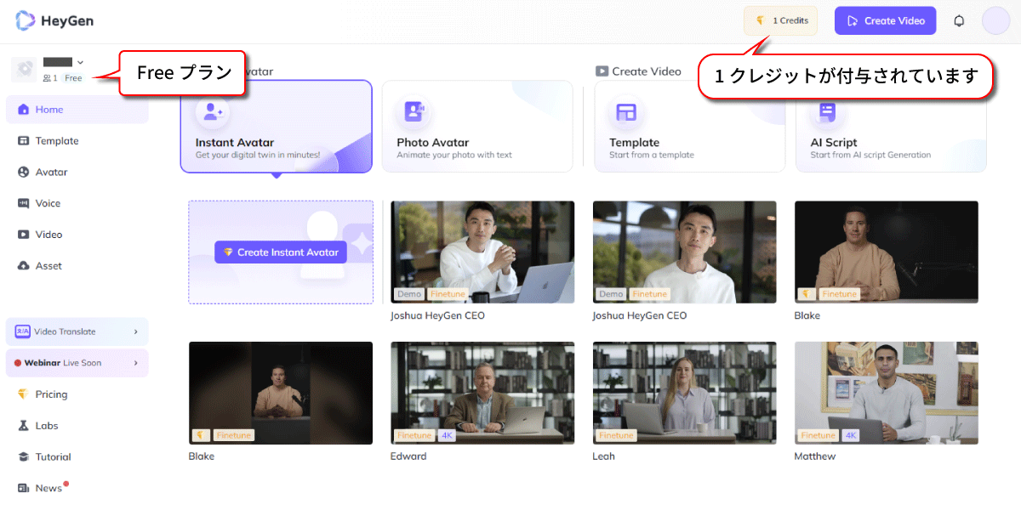Screen dimensions: 1021x510
Task: Open first Joshua HeyGen CEO thumbnail
Action: coord(482,252)
